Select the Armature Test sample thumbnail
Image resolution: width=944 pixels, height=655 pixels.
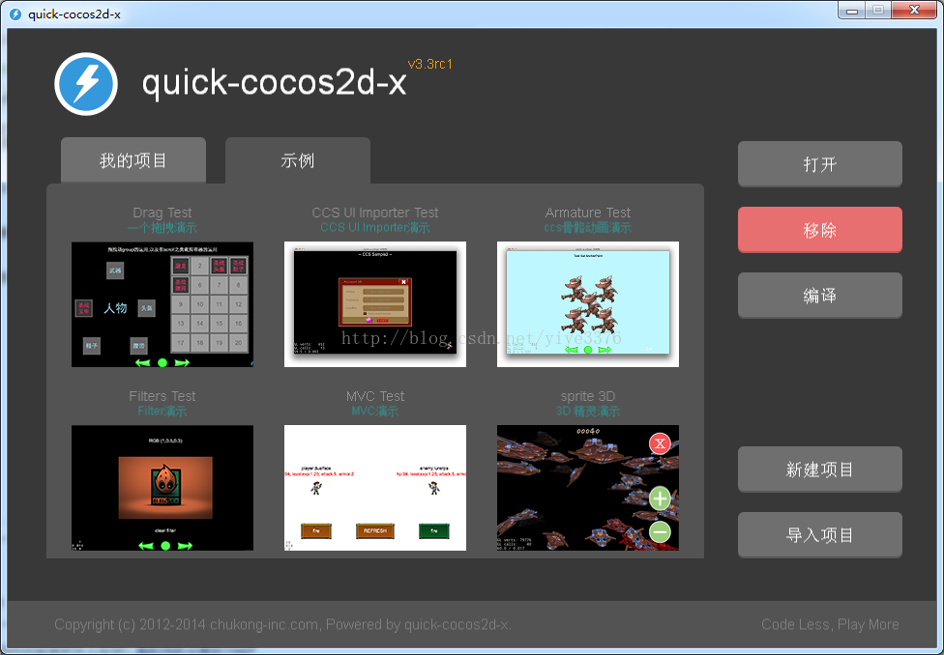click(x=588, y=304)
